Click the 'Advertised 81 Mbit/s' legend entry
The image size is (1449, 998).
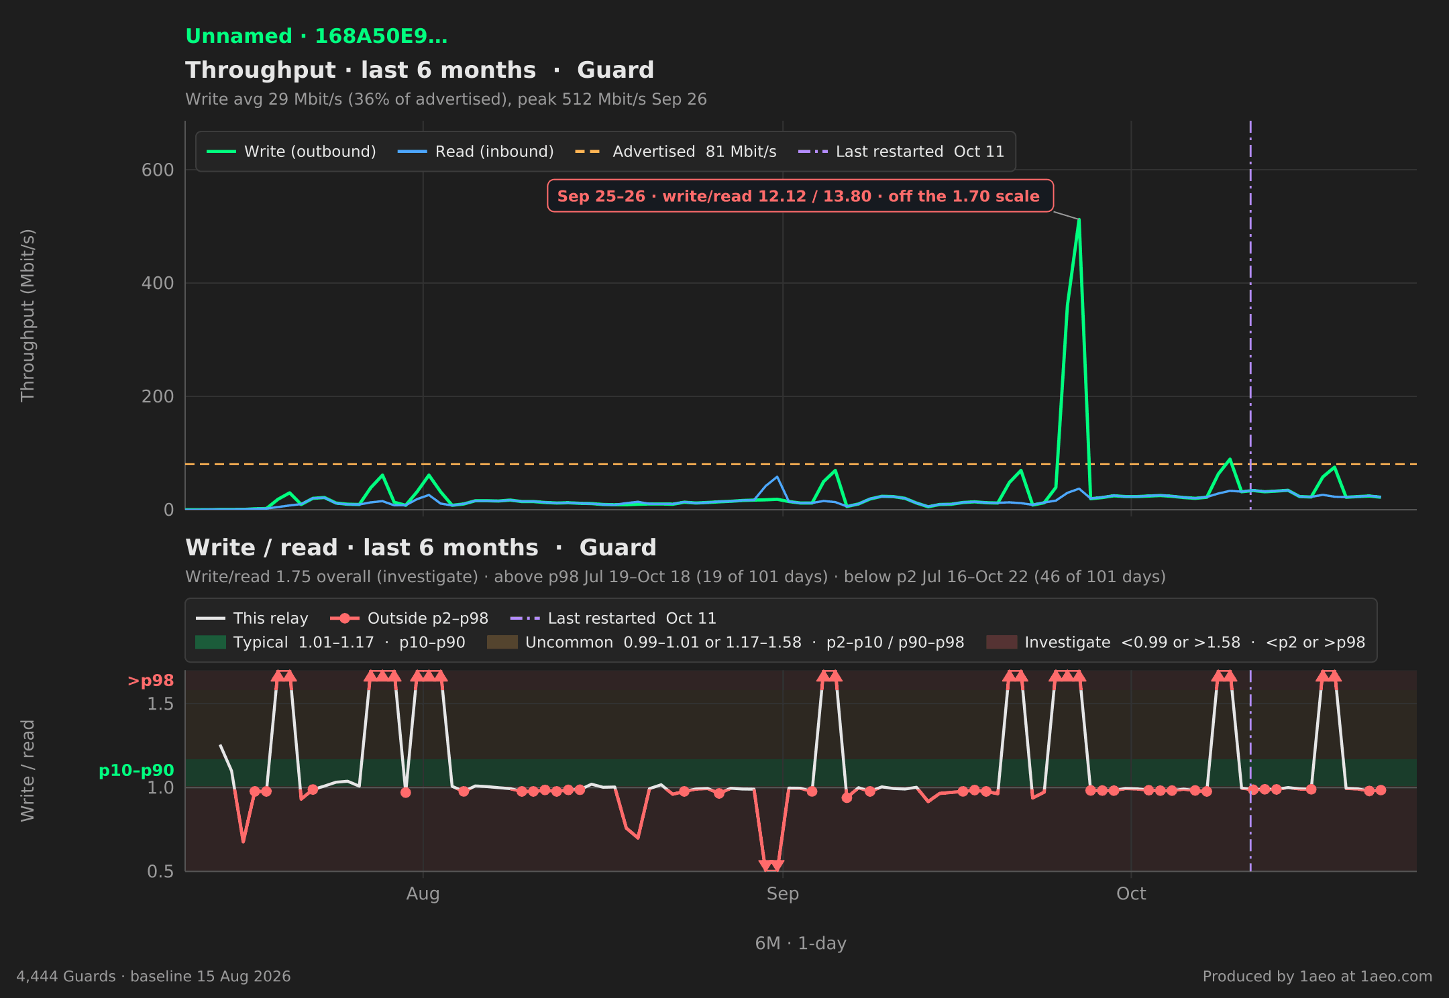[676, 152]
